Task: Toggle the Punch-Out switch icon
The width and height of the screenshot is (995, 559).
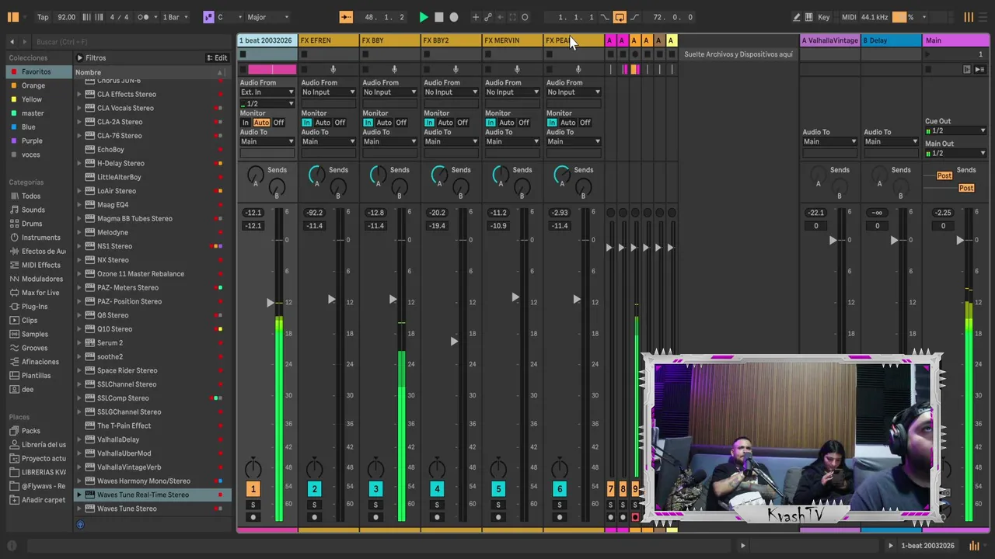Action: coord(634,17)
